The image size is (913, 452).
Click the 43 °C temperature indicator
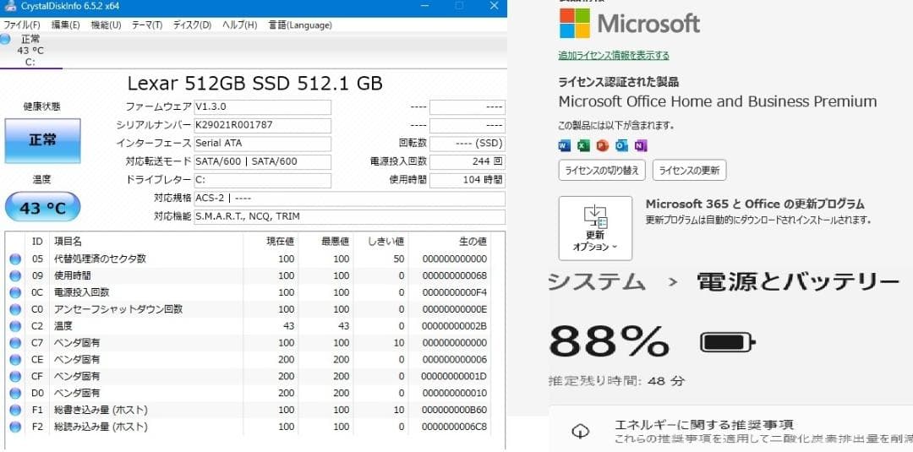pyautogui.click(x=42, y=207)
